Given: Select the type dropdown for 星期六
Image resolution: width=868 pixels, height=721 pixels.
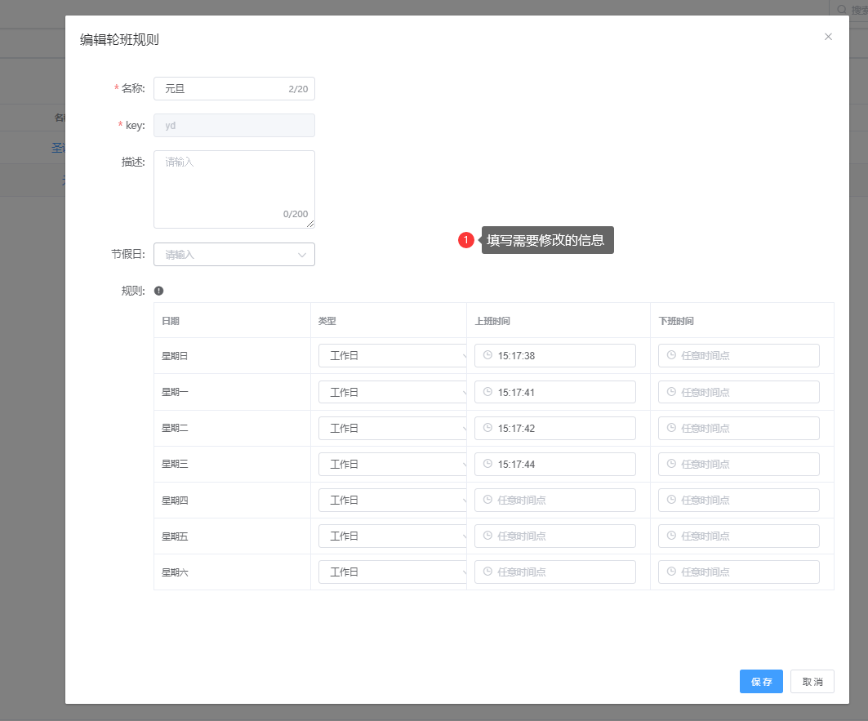Looking at the screenshot, I should (392, 572).
